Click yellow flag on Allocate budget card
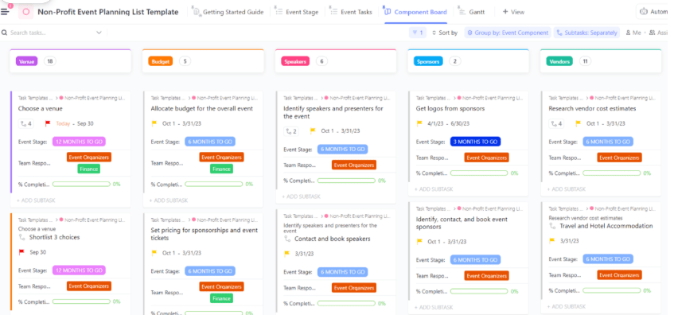674x315 pixels. point(154,124)
